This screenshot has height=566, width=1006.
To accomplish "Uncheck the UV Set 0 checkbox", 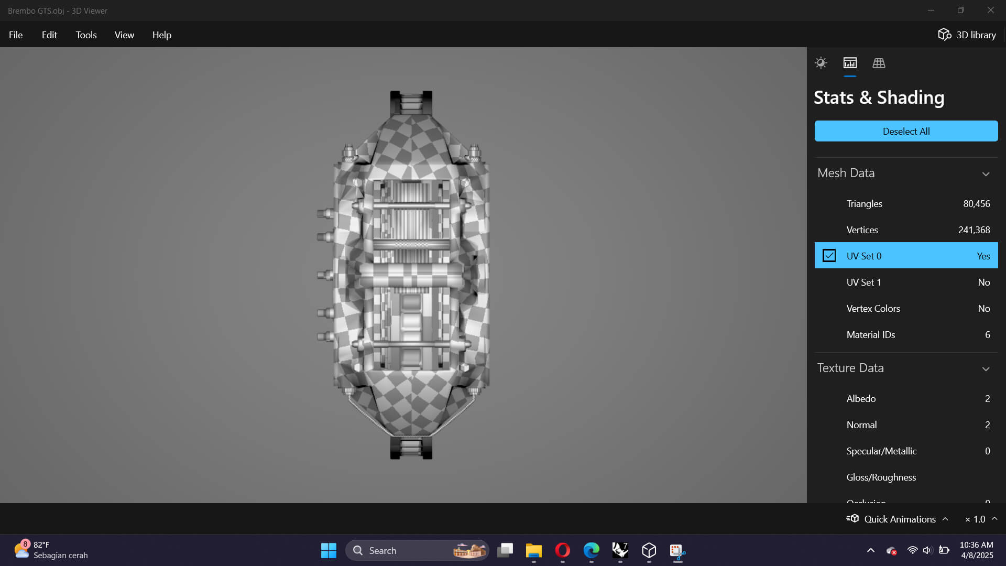I will tap(829, 256).
